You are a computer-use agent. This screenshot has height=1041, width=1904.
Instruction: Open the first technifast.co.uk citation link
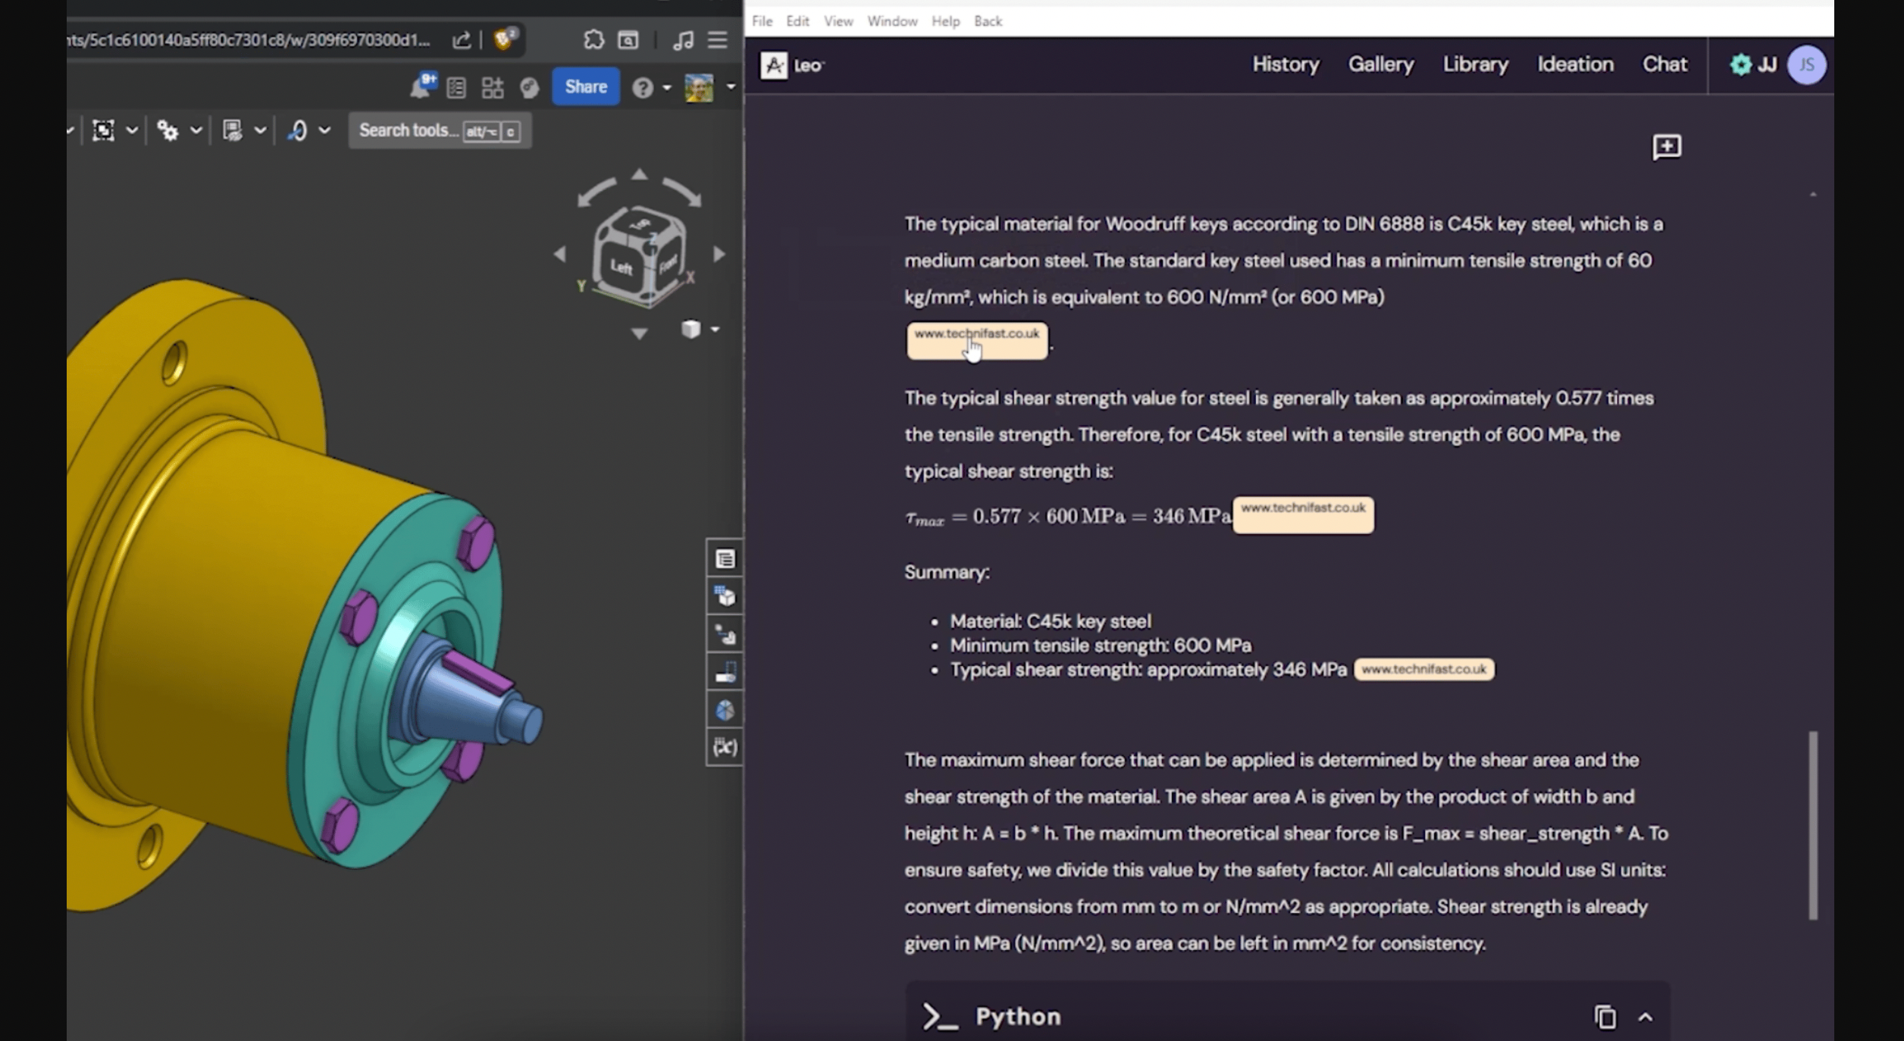(x=976, y=339)
